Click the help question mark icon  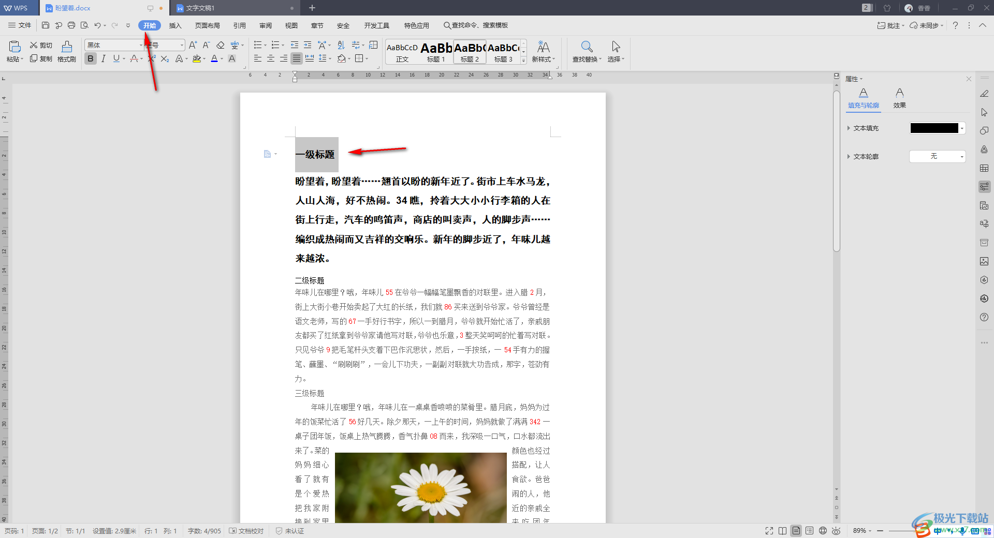(x=956, y=25)
